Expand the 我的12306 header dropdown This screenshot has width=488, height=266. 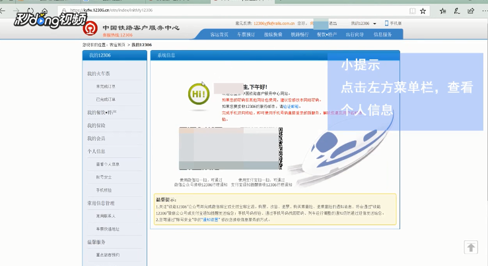[363, 24]
